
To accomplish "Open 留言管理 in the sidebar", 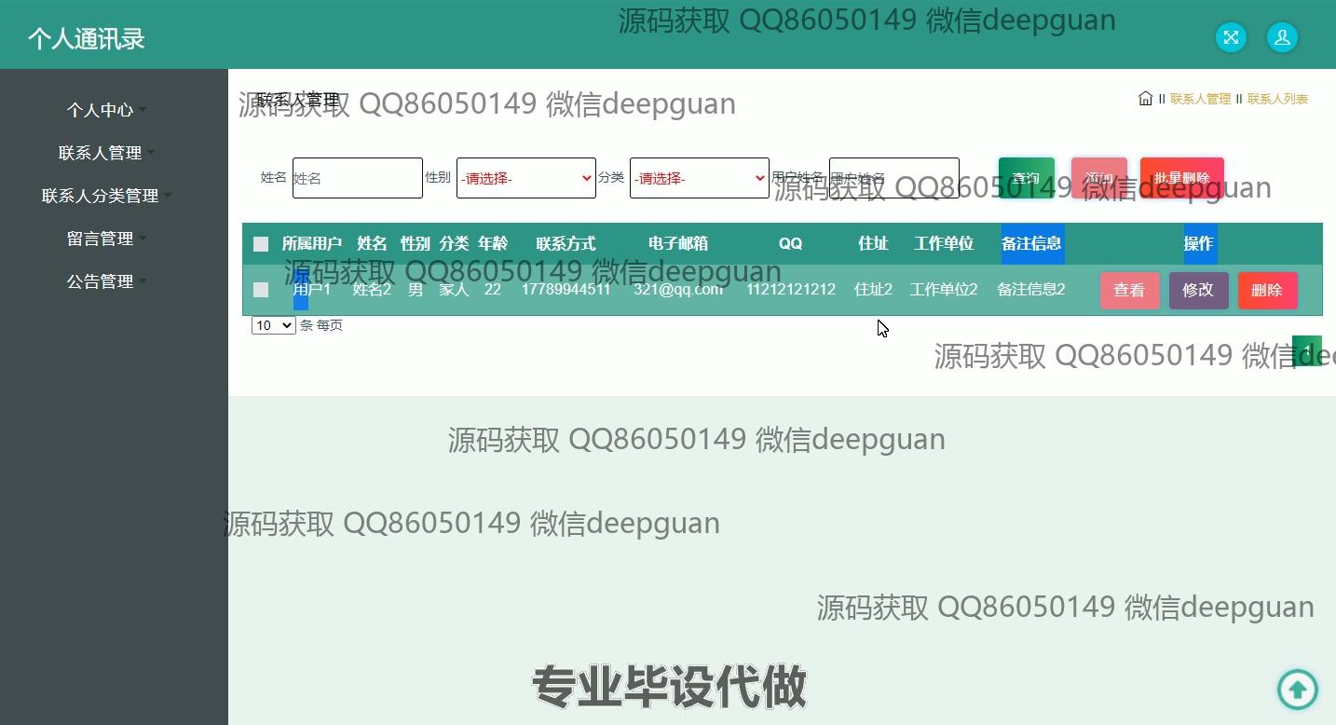I will point(101,239).
